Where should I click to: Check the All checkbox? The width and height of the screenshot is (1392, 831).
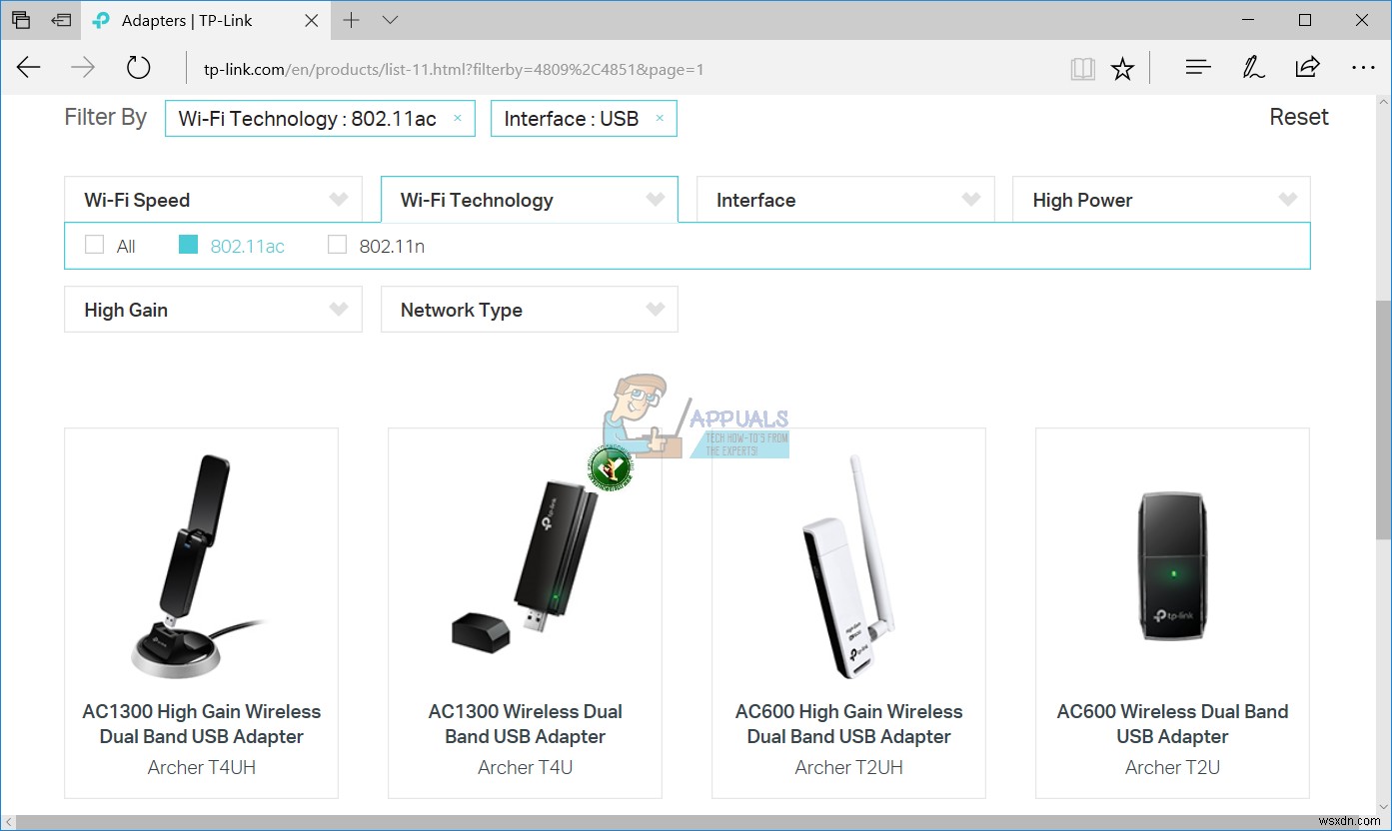pos(94,244)
